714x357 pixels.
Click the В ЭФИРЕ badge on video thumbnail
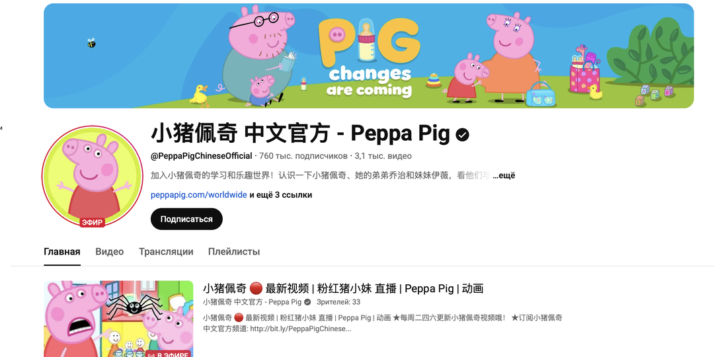click(x=168, y=353)
